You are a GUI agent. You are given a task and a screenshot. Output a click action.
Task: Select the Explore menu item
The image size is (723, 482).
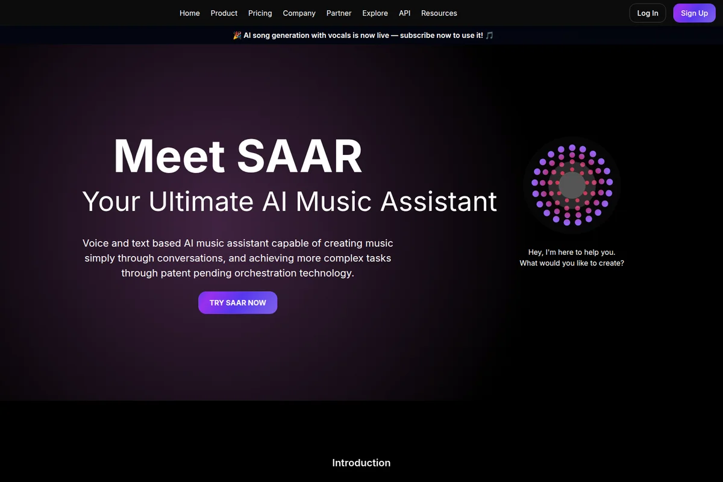[375, 13]
